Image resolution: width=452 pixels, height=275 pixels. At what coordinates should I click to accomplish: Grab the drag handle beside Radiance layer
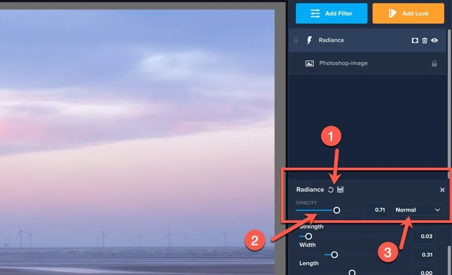[296, 40]
